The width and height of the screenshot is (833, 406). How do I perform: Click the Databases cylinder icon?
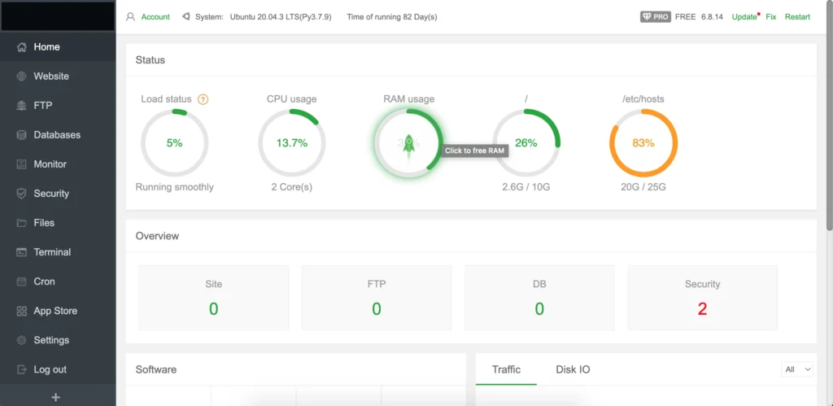(21, 135)
